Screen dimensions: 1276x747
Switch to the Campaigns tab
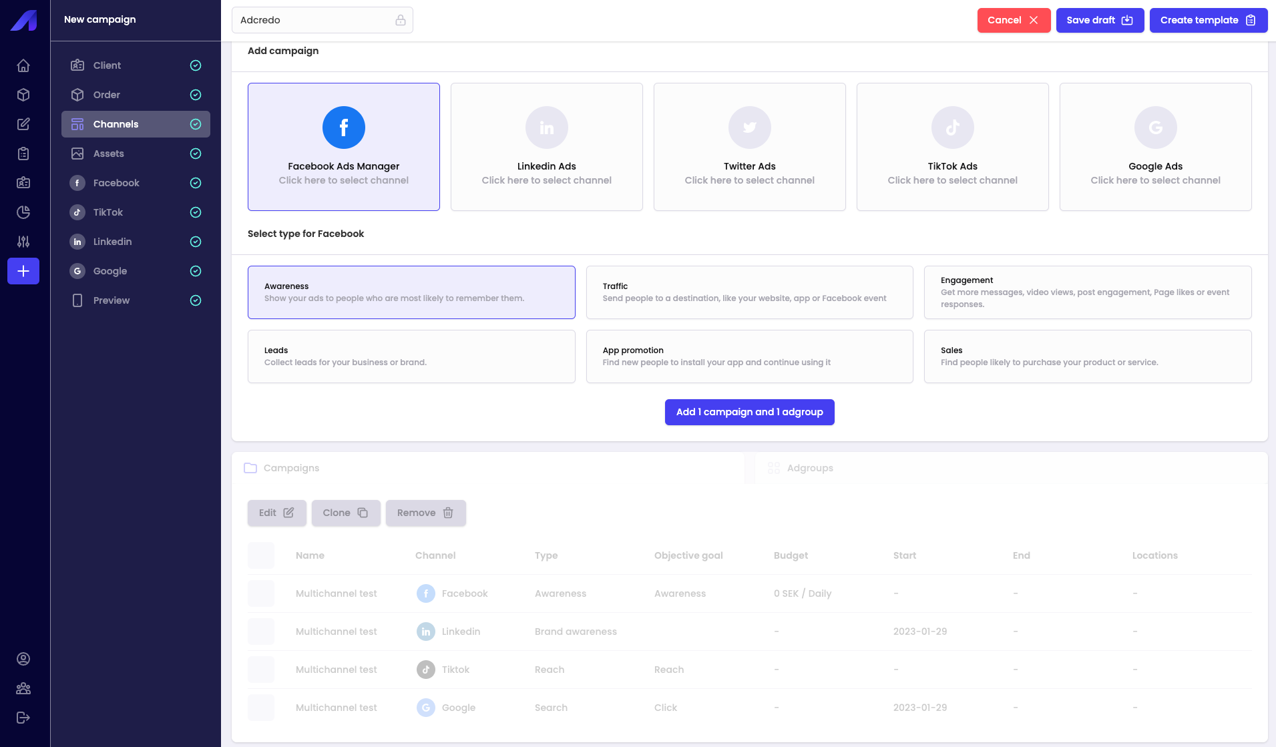point(488,468)
